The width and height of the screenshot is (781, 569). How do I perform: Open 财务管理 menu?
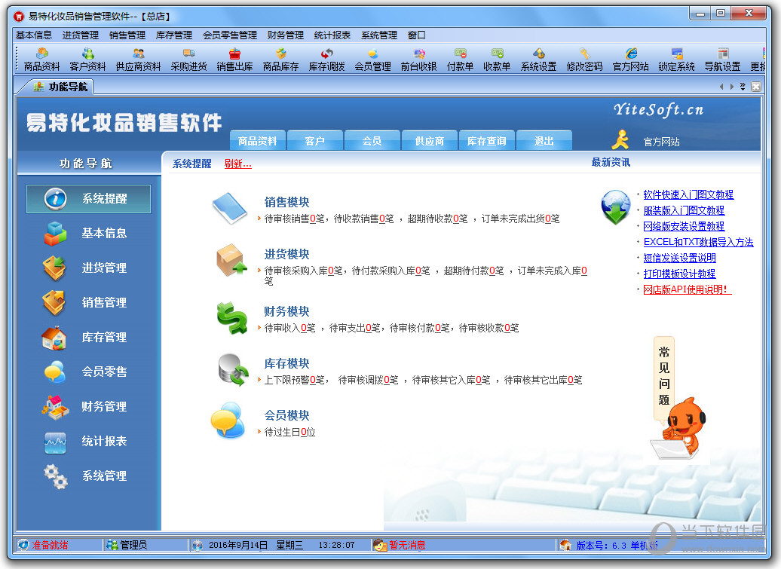[x=286, y=35]
